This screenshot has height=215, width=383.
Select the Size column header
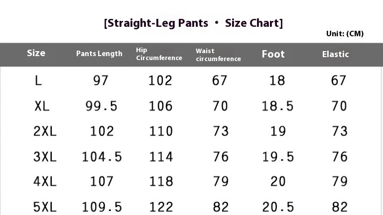pyautogui.click(x=36, y=53)
